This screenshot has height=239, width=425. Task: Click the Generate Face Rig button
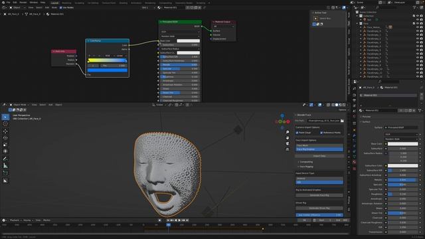tap(319, 195)
